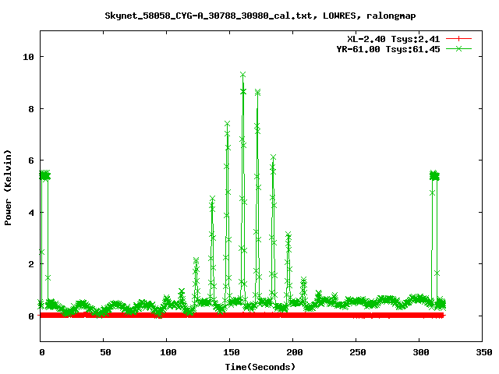The width and height of the screenshot is (499, 374).
Task: Click the Time(Seconds) x-axis label
Action: (260, 367)
